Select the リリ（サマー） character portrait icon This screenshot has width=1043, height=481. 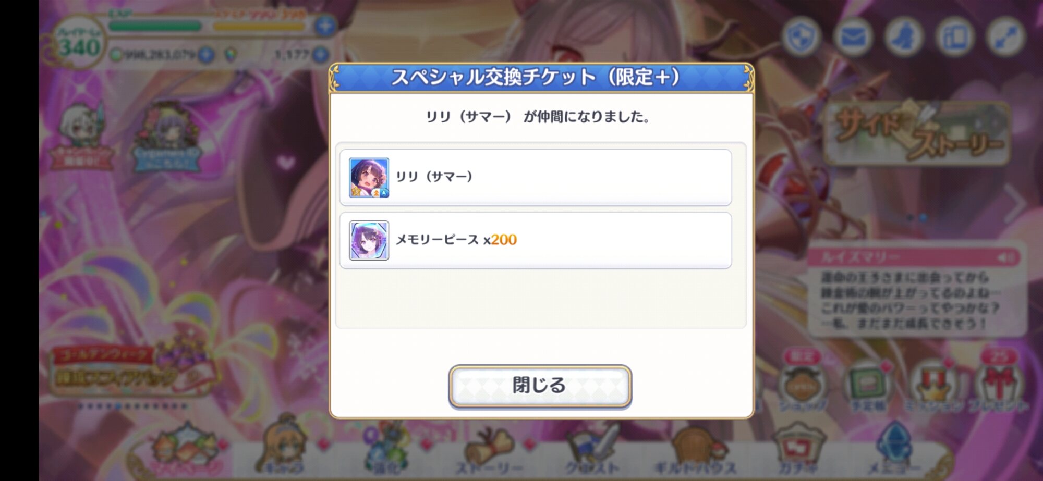click(369, 178)
